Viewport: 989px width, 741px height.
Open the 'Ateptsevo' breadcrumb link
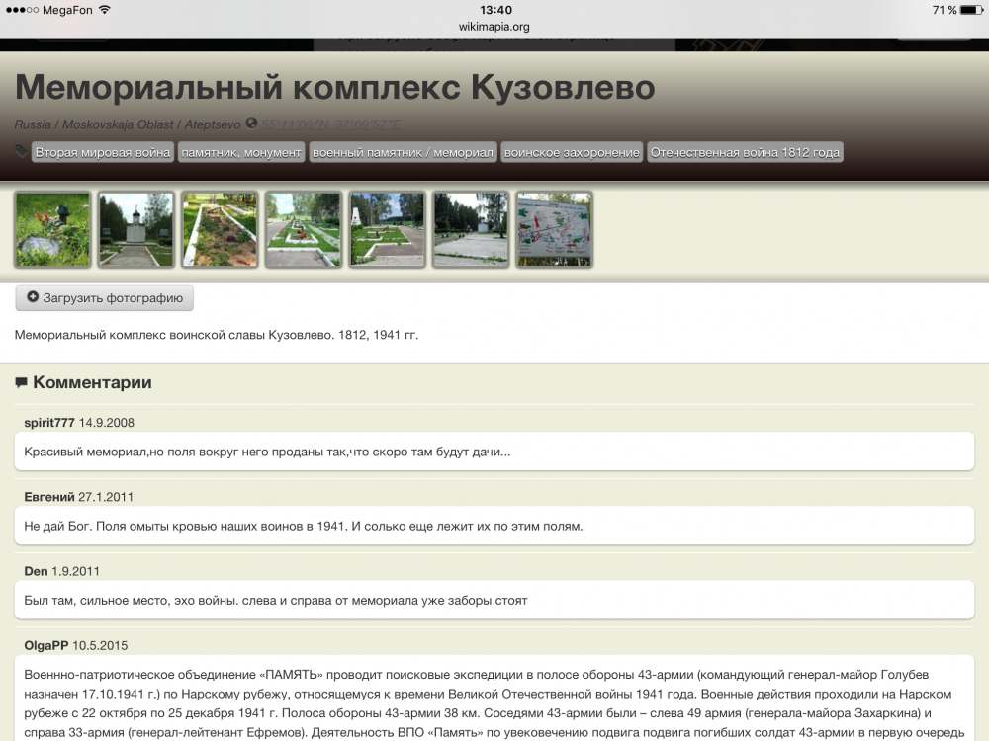213,124
